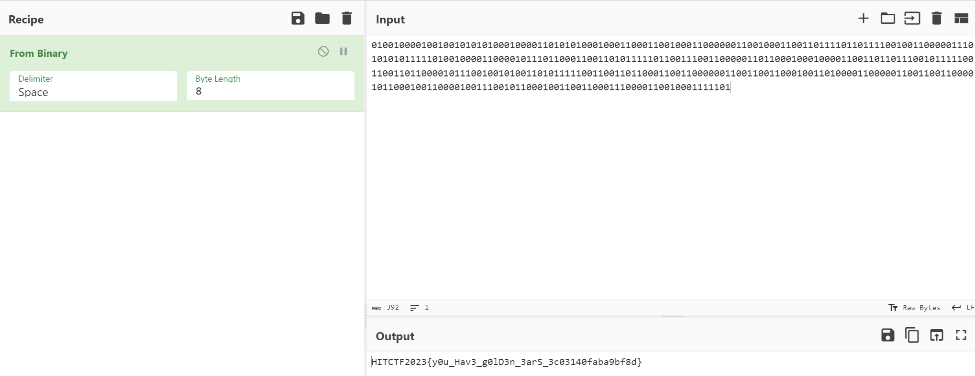Reset the pane layout
The image size is (975, 376).
[x=961, y=19]
